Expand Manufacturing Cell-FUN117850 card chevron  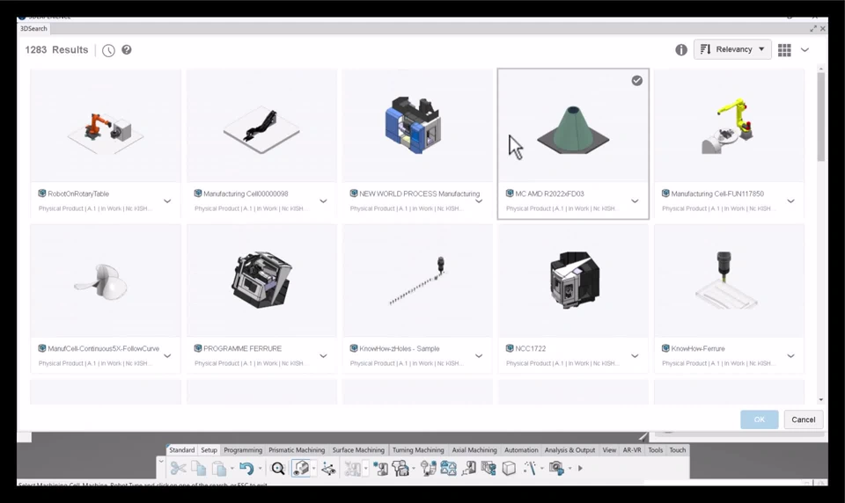(x=790, y=201)
